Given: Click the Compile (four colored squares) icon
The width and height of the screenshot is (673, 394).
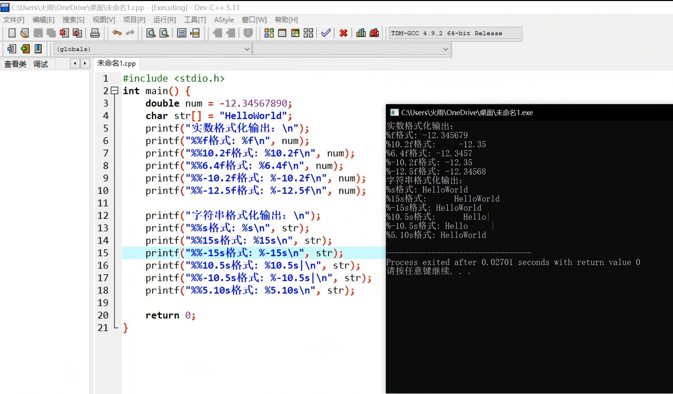Looking at the screenshot, I should point(269,33).
